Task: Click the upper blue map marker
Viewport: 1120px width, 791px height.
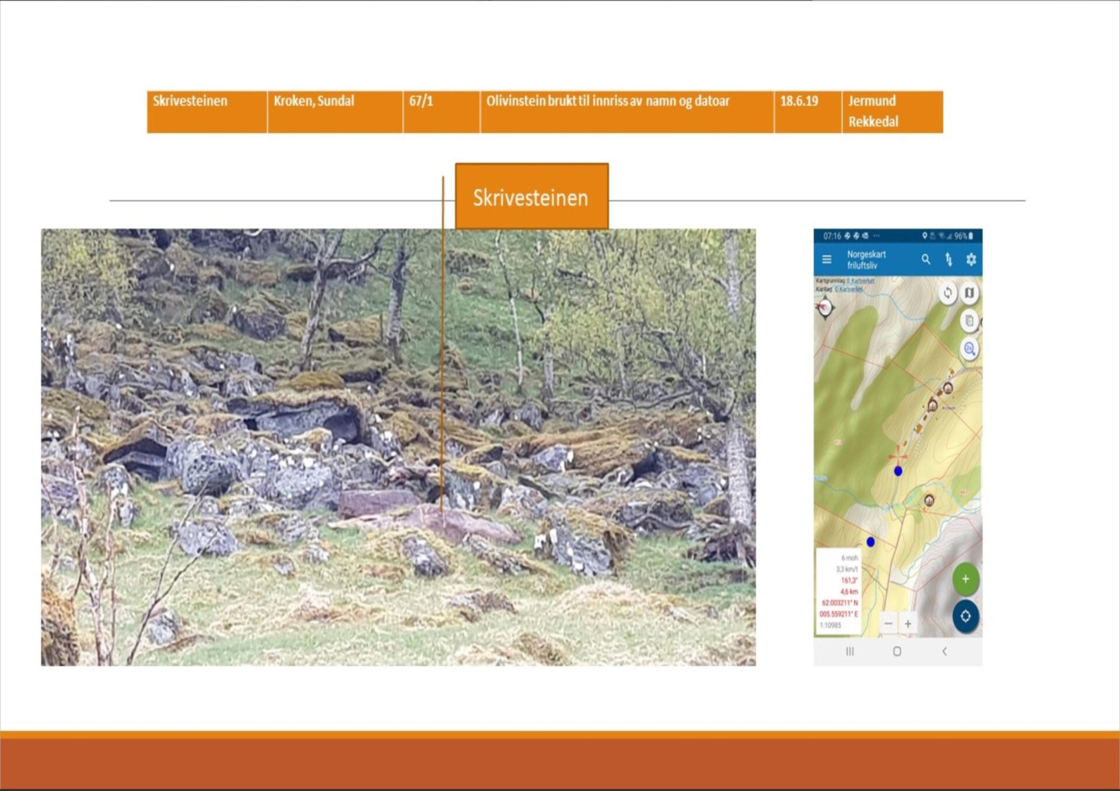Action: coord(898,471)
